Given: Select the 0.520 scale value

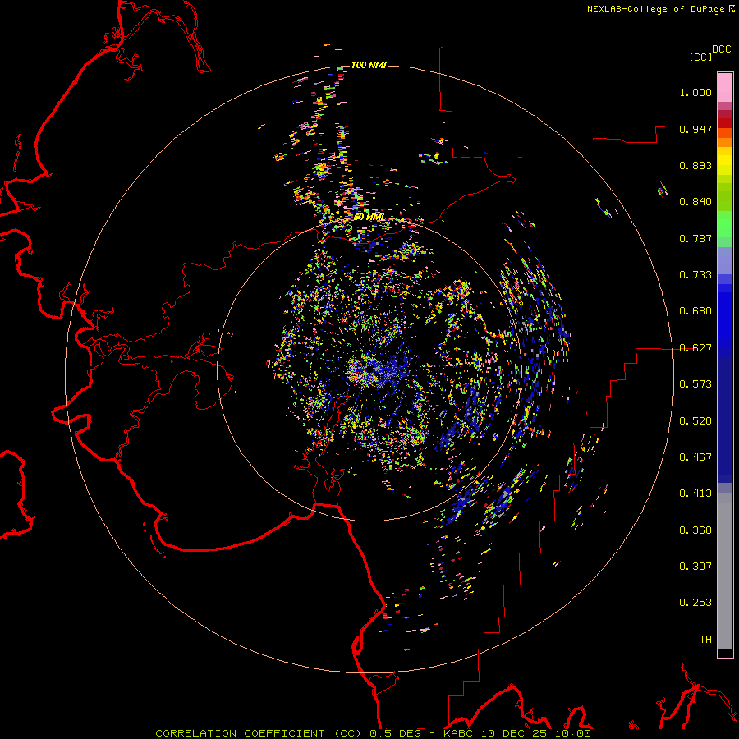Looking at the screenshot, I should [695, 421].
